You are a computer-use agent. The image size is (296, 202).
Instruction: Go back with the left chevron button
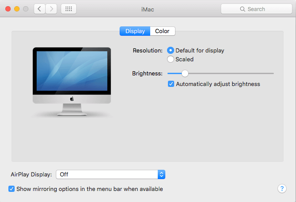(x=39, y=9)
